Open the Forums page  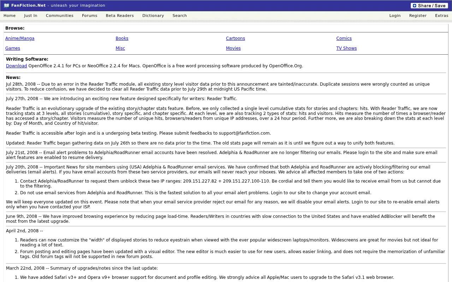[x=90, y=16]
